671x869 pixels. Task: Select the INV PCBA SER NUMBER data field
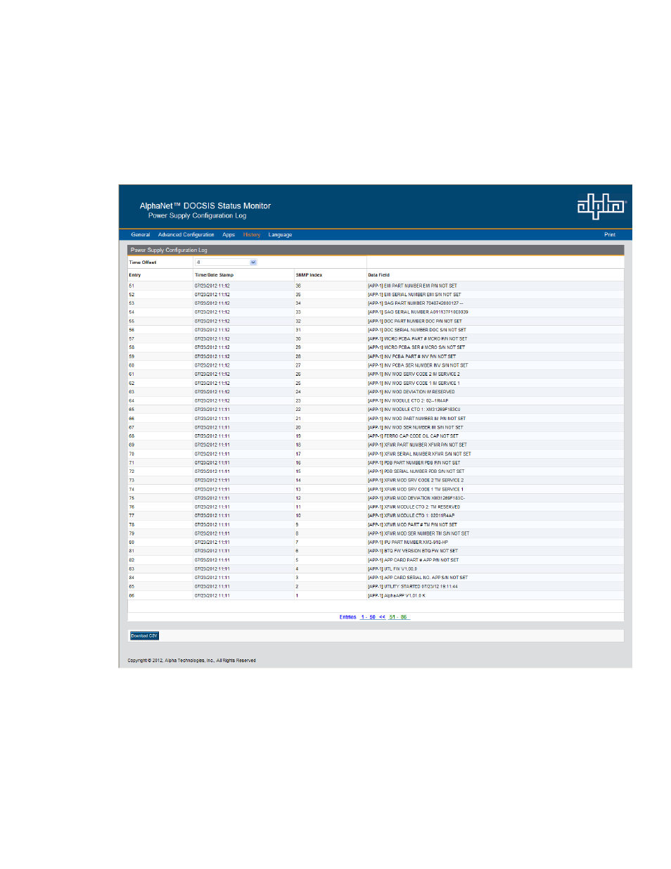(418, 365)
